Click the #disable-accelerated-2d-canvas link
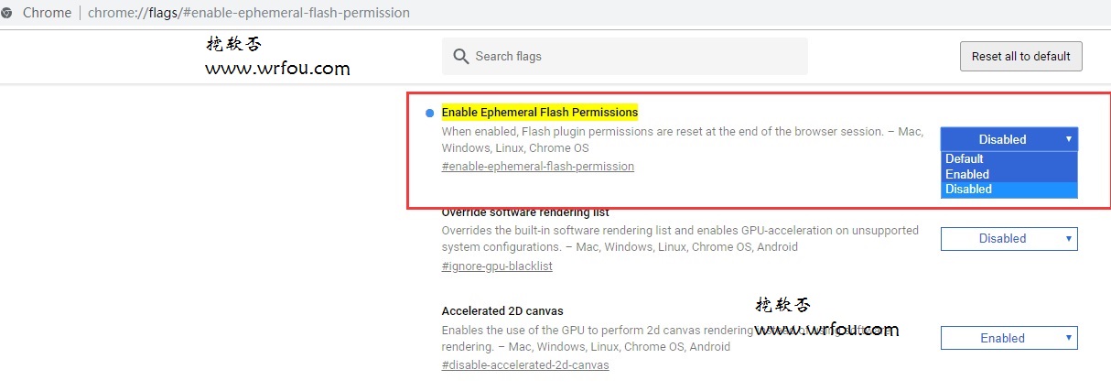 pyautogui.click(x=525, y=365)
